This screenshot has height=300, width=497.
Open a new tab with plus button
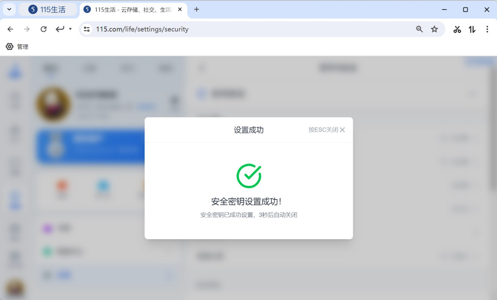tap(197, 10)
